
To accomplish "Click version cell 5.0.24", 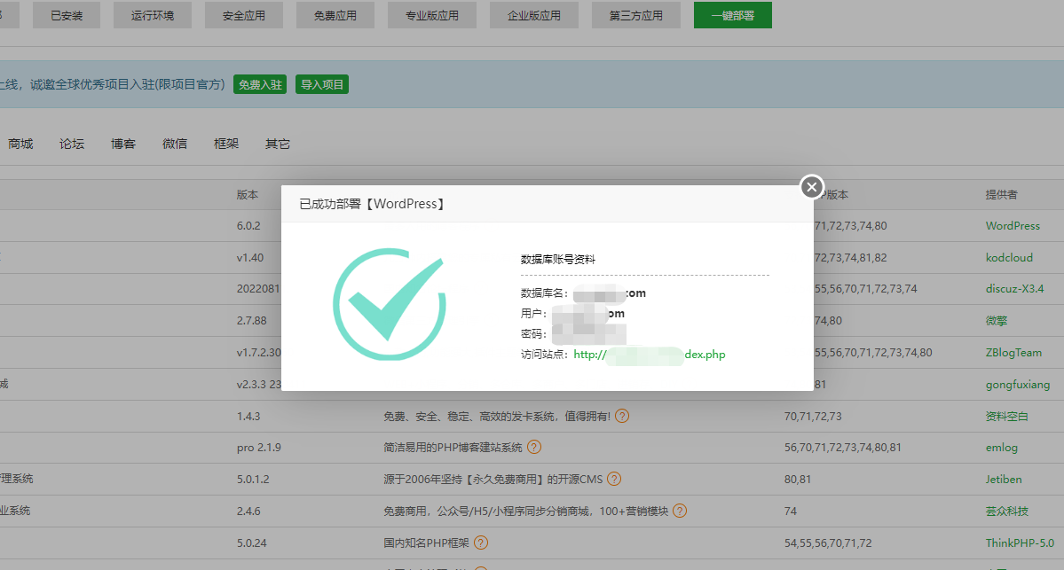I will (252, 543).
